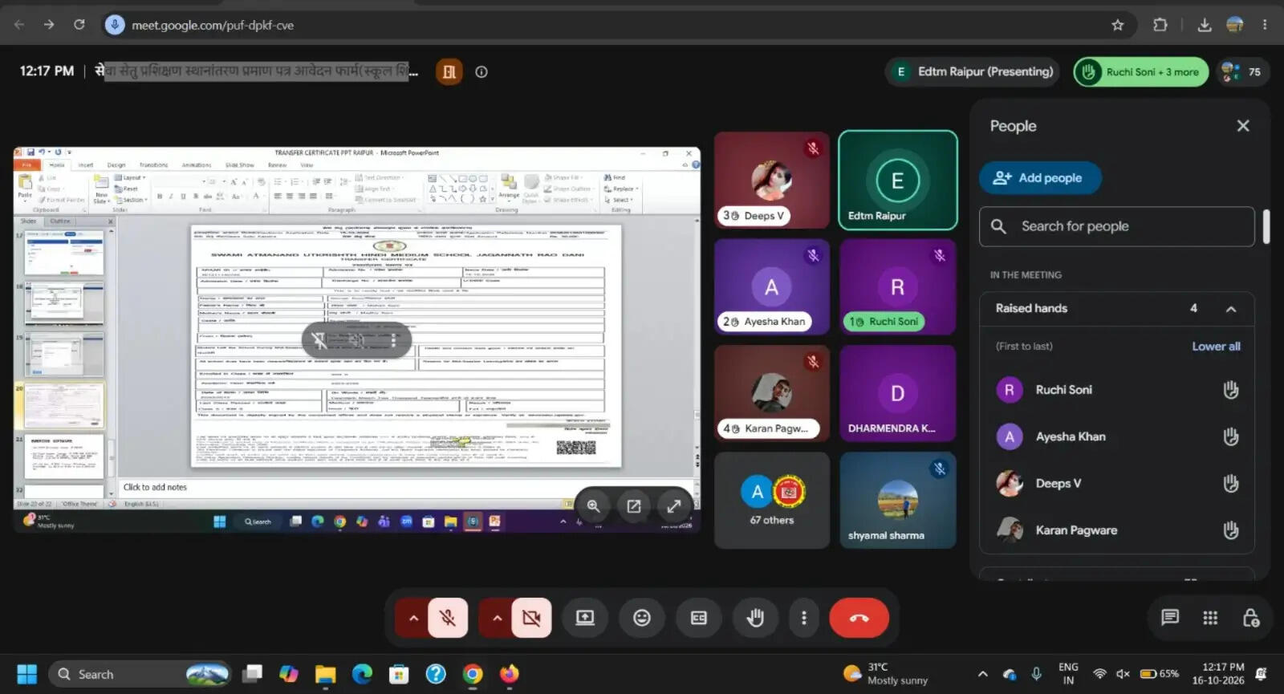Click the meeting details info icon
The height and width of the screenshot is (694, 1284).
[481, 71]
